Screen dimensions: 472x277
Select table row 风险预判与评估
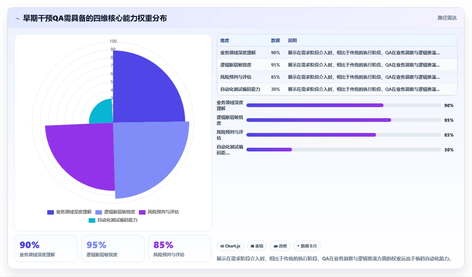point(337,77)
